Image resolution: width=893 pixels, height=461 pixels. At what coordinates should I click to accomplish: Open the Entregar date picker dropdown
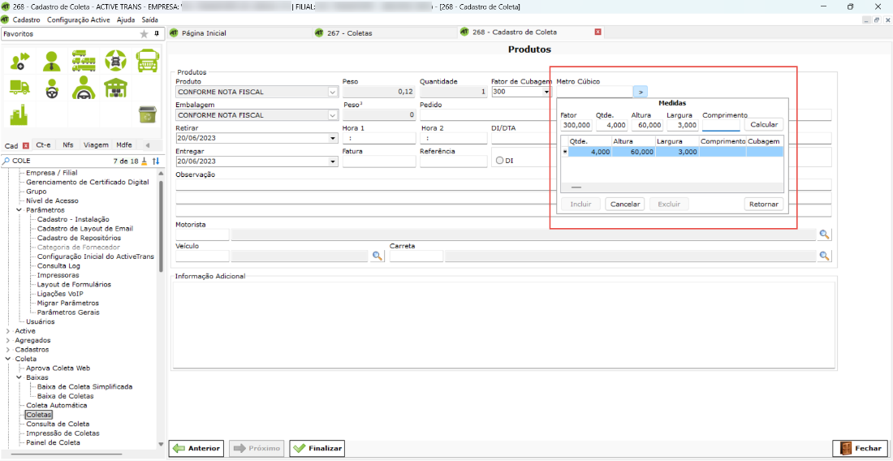pos(333,162)
